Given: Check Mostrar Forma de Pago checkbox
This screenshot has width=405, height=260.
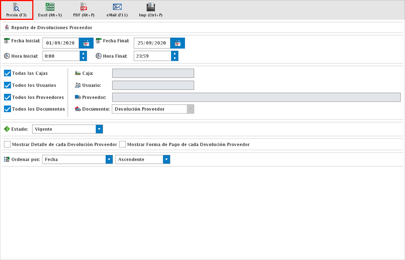Looking at the screenshot, I should tap(122, 144).
